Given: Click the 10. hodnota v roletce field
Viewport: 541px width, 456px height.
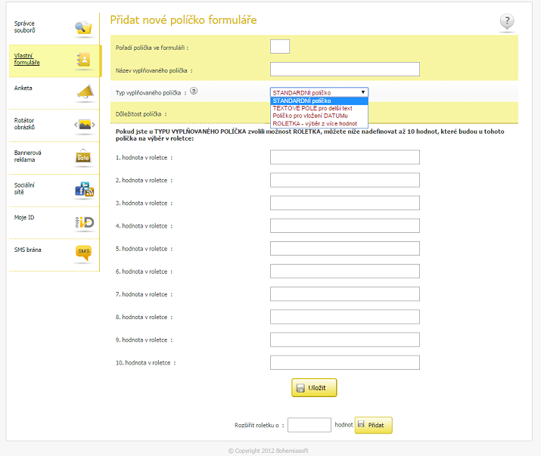Looking at the screenshot, I should coord(345,362).
